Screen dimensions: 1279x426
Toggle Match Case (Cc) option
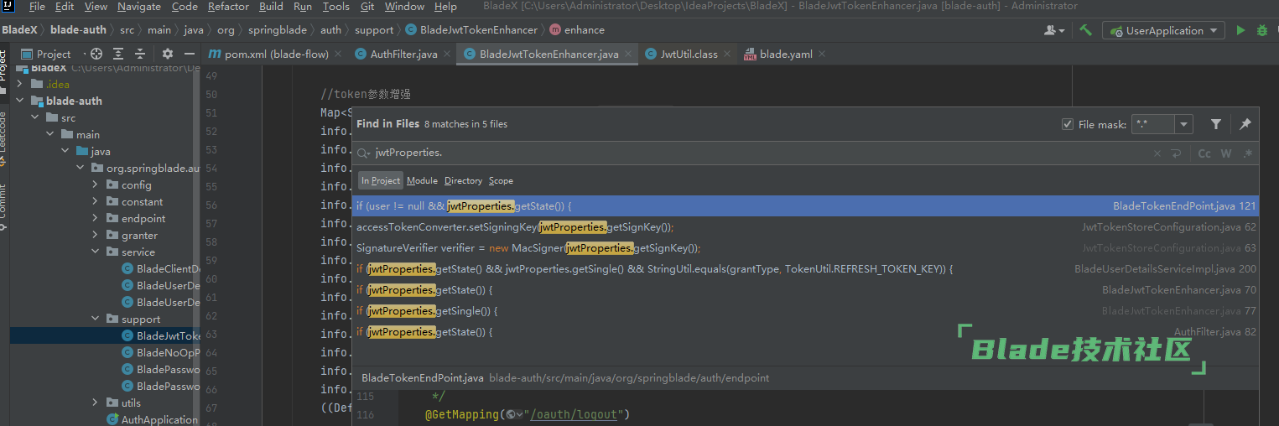[1204, 153]
